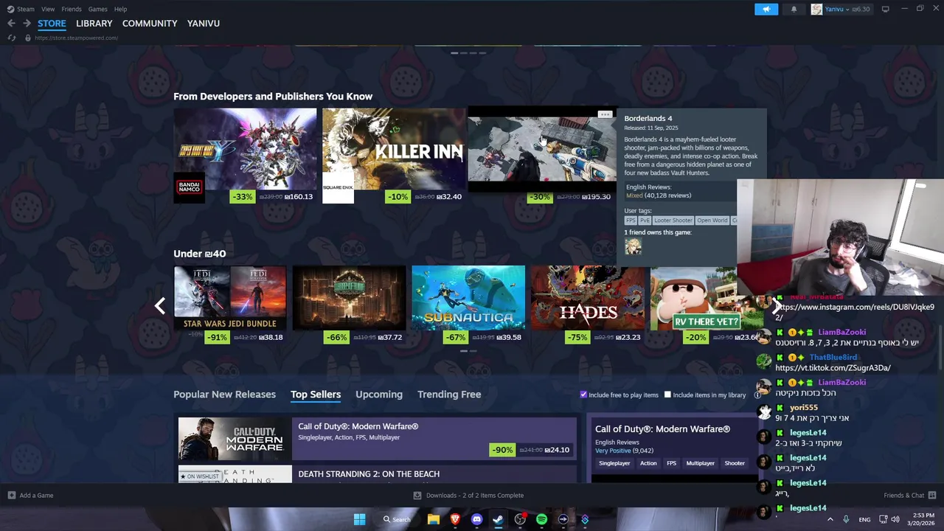
Task: Open the Bandai Namco robot game capsule
Action: coord(245,149)
